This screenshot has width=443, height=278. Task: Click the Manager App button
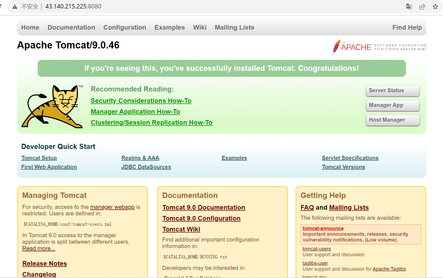click(x=393, y=105)
